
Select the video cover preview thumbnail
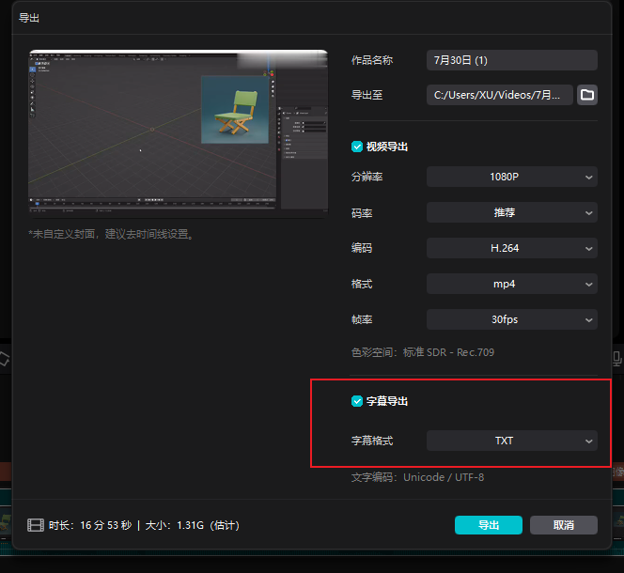pos(179,132)
